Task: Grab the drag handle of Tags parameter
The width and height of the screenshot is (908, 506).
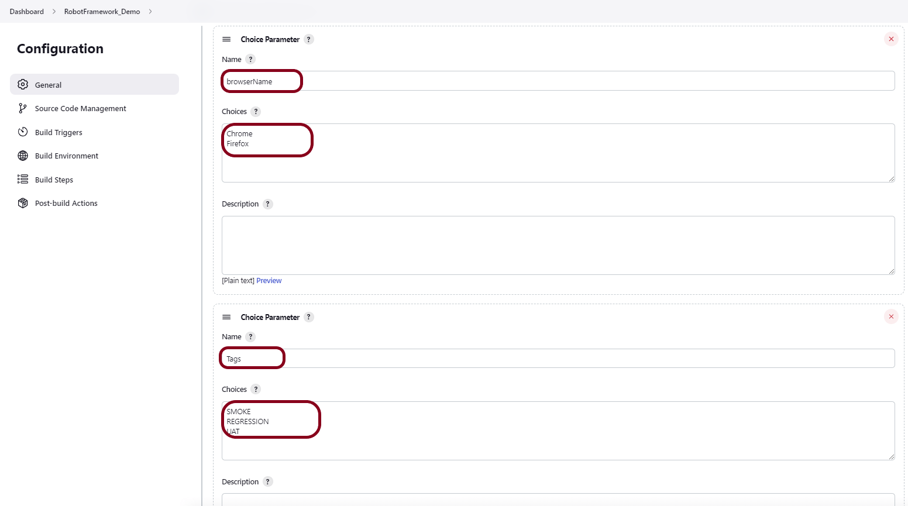Action: (x=226, y=317)
